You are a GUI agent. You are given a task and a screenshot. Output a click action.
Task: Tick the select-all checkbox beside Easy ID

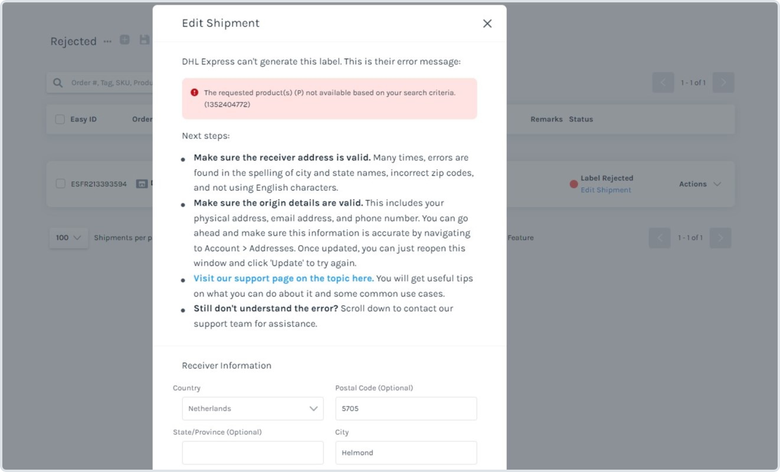click(x=60, y=120)
